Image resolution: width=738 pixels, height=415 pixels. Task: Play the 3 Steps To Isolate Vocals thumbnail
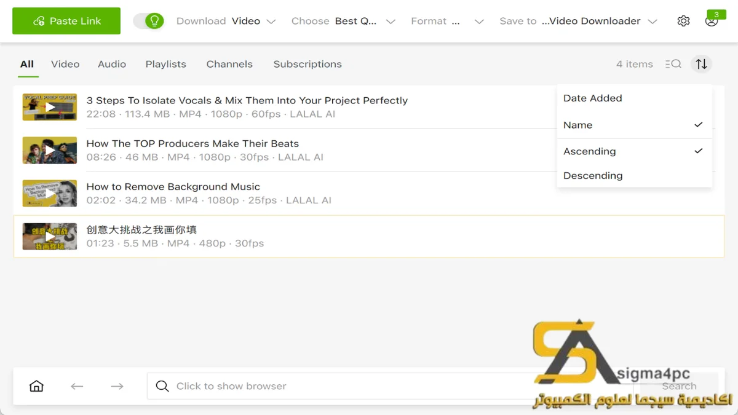point(50,107)
